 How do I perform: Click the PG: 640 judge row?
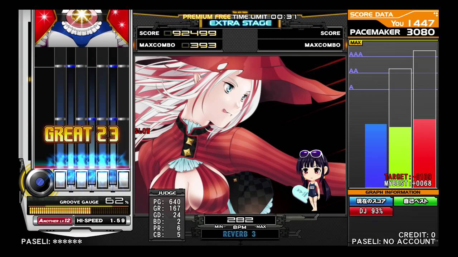pyautogui.click(x=167, y=202)
